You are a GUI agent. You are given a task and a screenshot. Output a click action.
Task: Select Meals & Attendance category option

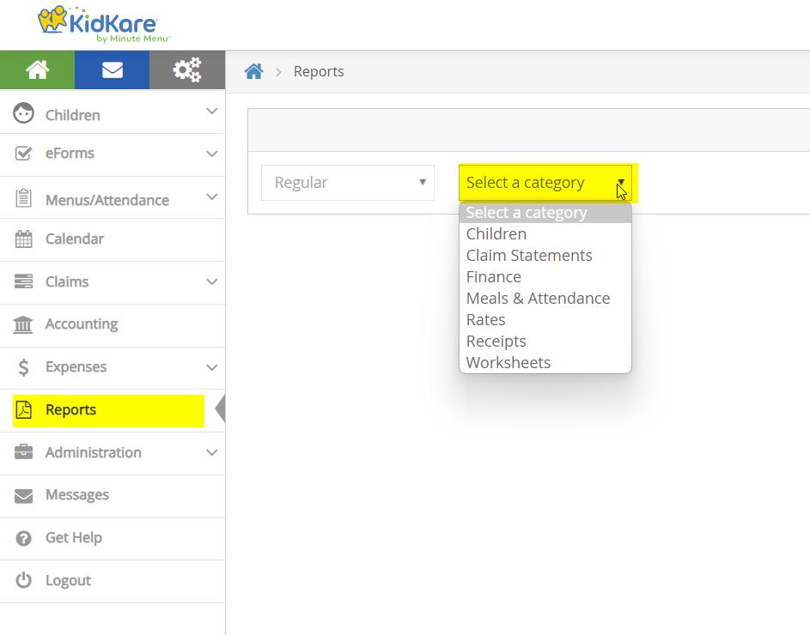click(x=538, y=299)
